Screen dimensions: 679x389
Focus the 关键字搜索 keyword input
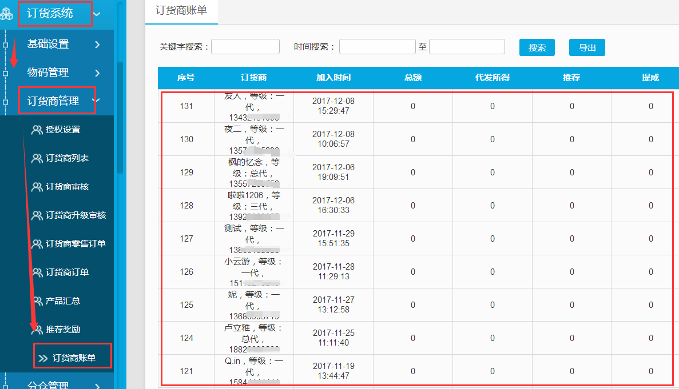coord(245,47)
